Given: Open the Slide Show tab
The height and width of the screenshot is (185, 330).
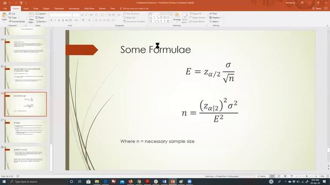Looking at the screenshot, I should [89, 9].
